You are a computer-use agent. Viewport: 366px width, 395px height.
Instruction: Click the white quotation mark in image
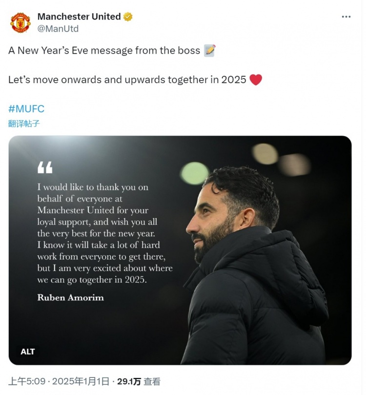coord(45,167)
